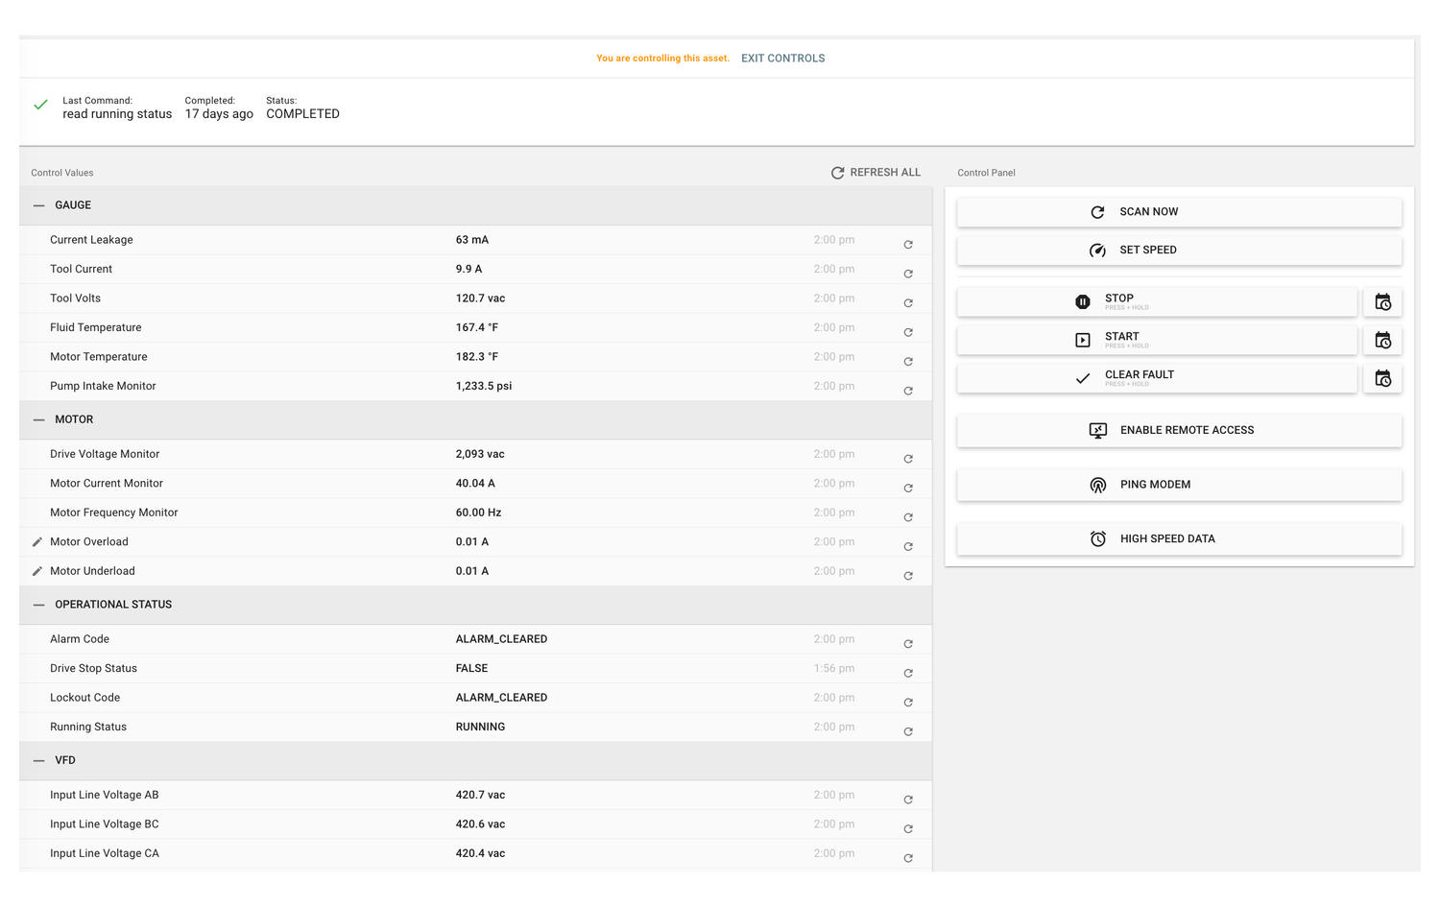
Task: Edit the Motor Underload setting
Action: (x=36, y=570)
